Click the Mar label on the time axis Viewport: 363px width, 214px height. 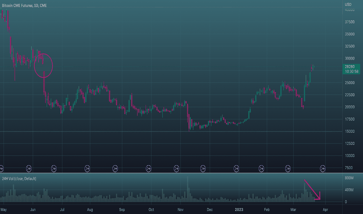[293, 210]
